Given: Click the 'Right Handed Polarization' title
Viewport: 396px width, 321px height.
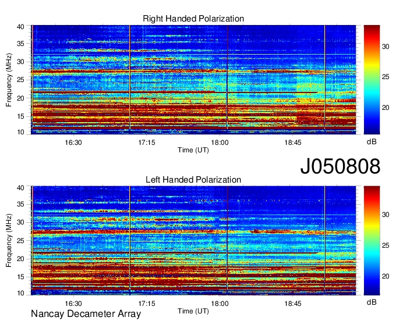Looking at the screenshot, I should (193, 19).
